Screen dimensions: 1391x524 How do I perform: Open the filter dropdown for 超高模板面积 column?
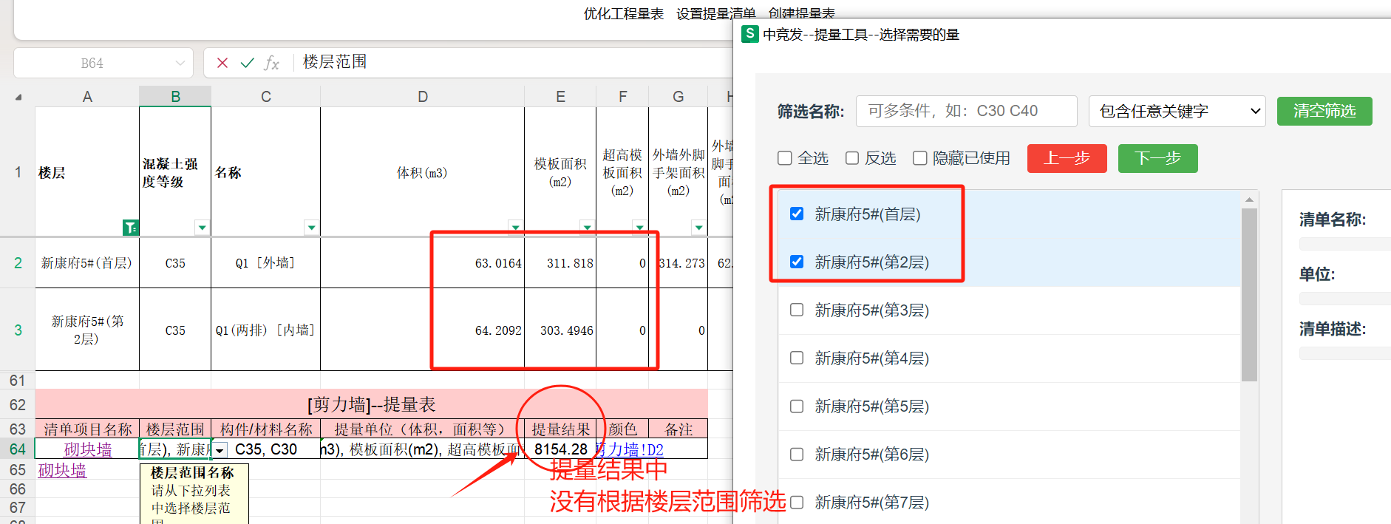(x=639, y=228)
